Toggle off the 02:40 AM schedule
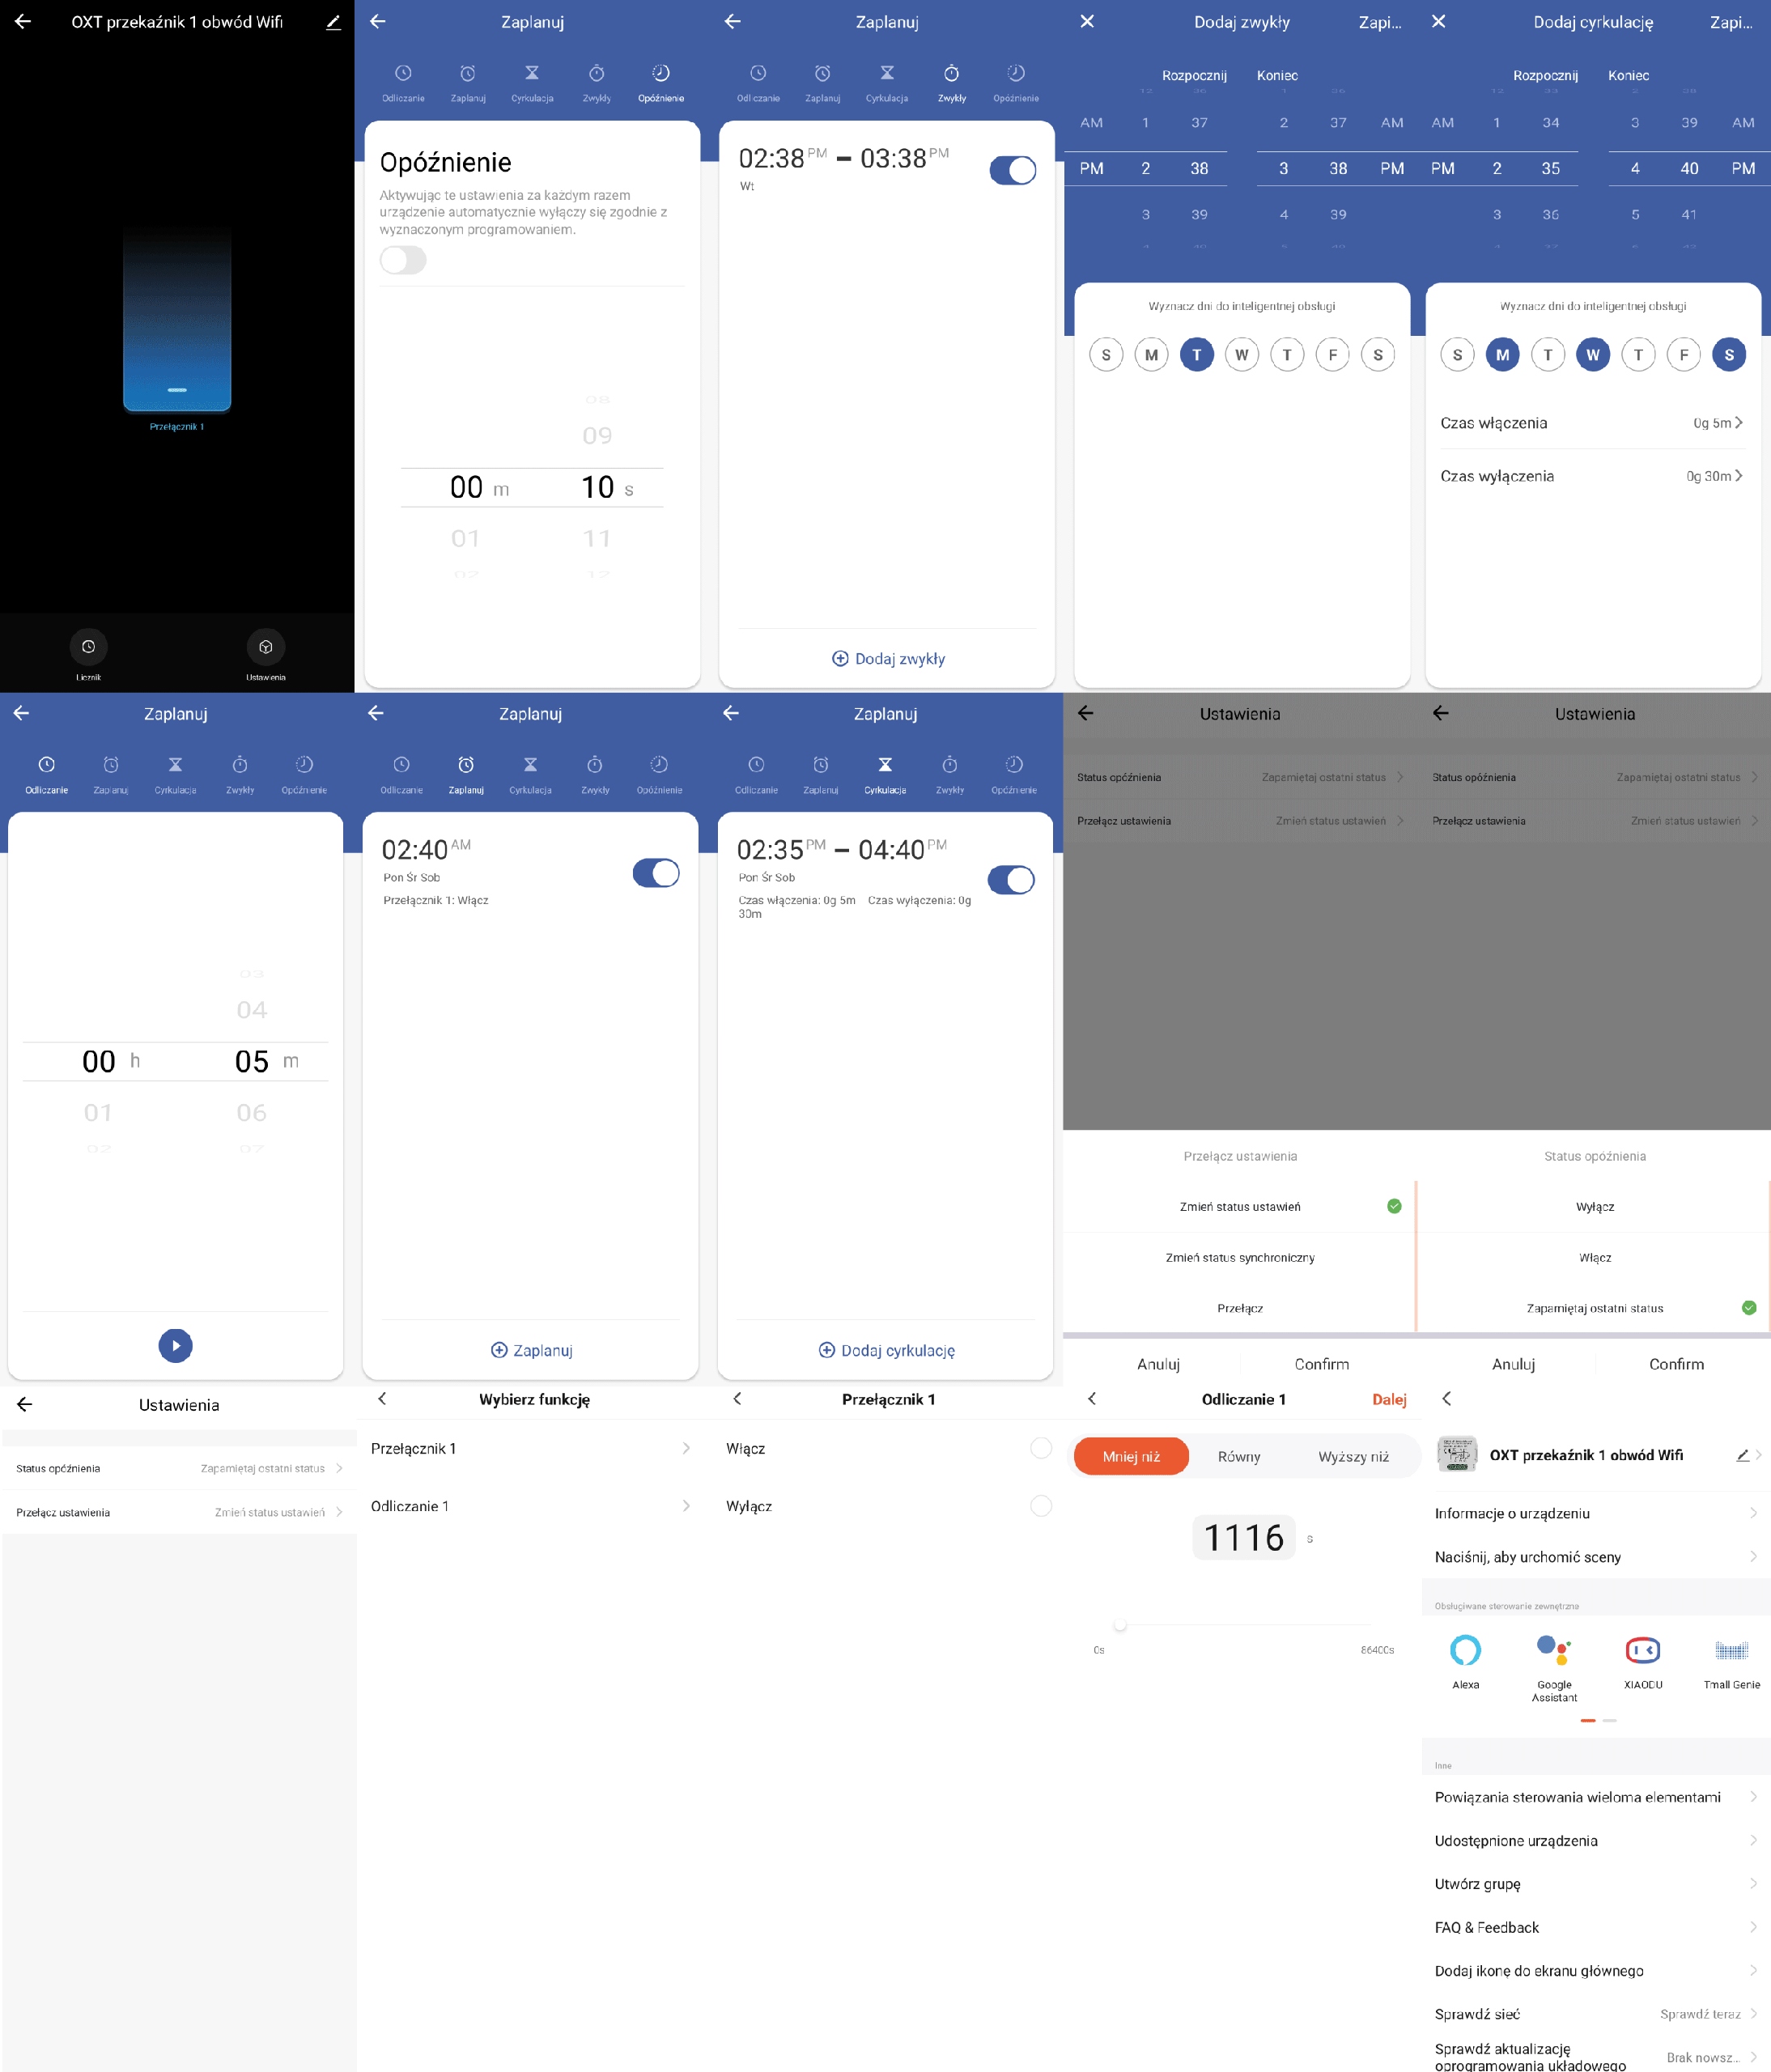 coord(656,873)
